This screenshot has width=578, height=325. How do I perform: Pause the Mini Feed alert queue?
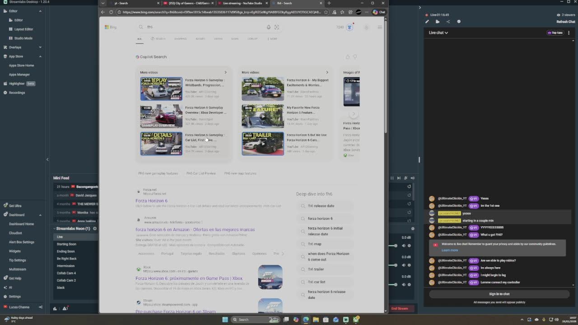[x=392, y=178]
